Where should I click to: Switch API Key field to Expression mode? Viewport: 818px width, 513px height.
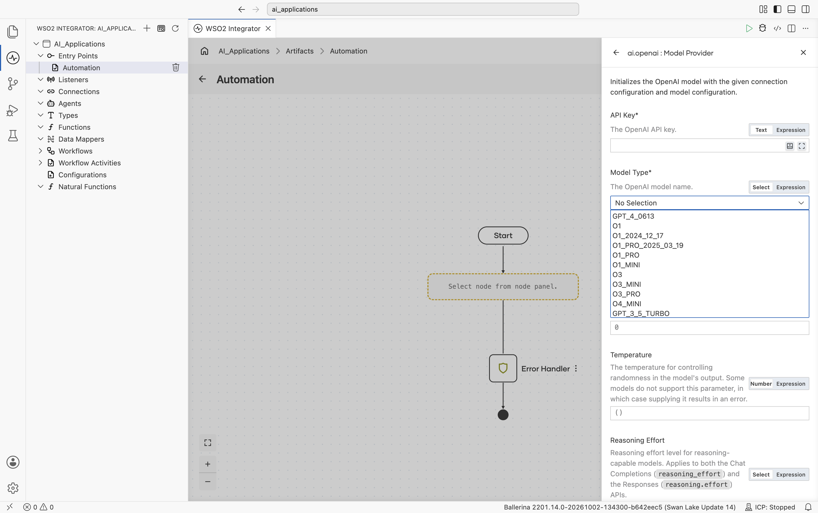[790, 130]
